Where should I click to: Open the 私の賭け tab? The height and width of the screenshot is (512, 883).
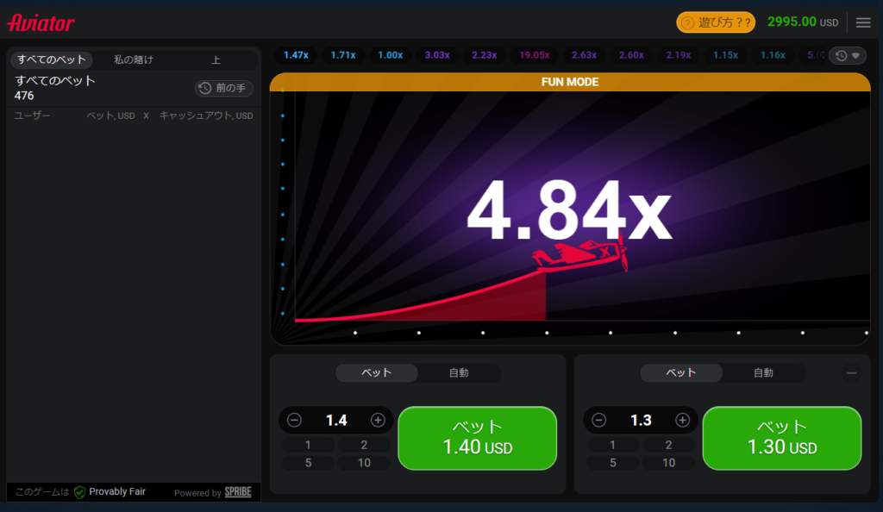[x=134, y=59]
